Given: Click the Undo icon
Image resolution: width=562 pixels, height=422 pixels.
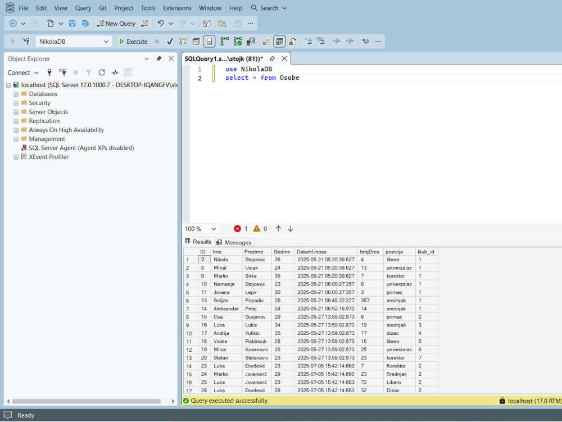Looking at the screenshot, I should tap(161, 24).
